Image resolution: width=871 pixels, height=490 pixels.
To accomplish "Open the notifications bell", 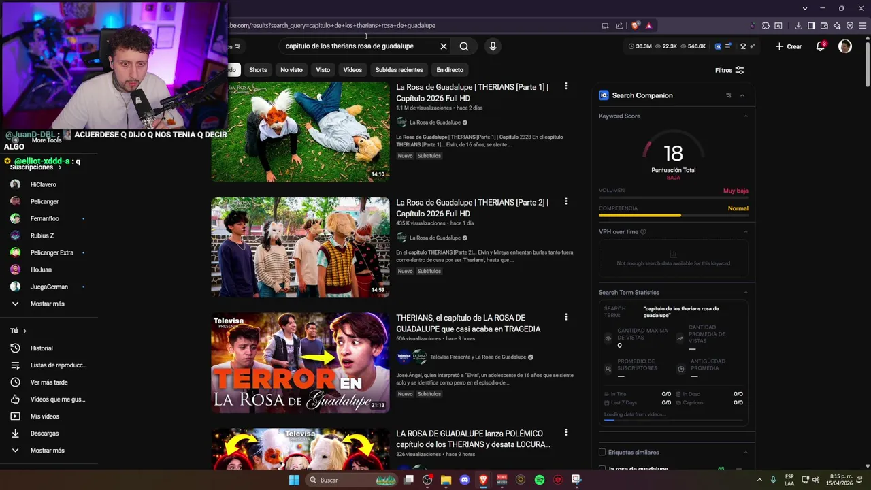I will pos(821,46).
